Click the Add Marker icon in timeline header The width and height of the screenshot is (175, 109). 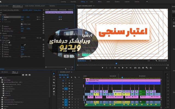(71, 77)
